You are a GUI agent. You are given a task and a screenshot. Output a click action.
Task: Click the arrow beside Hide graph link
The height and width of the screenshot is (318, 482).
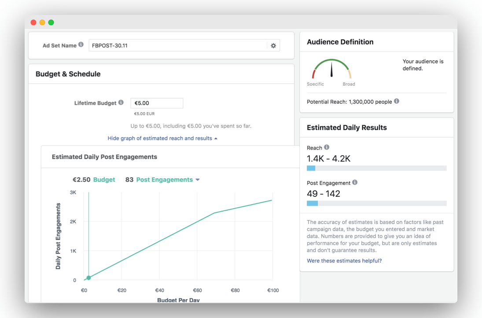[216, 139]
